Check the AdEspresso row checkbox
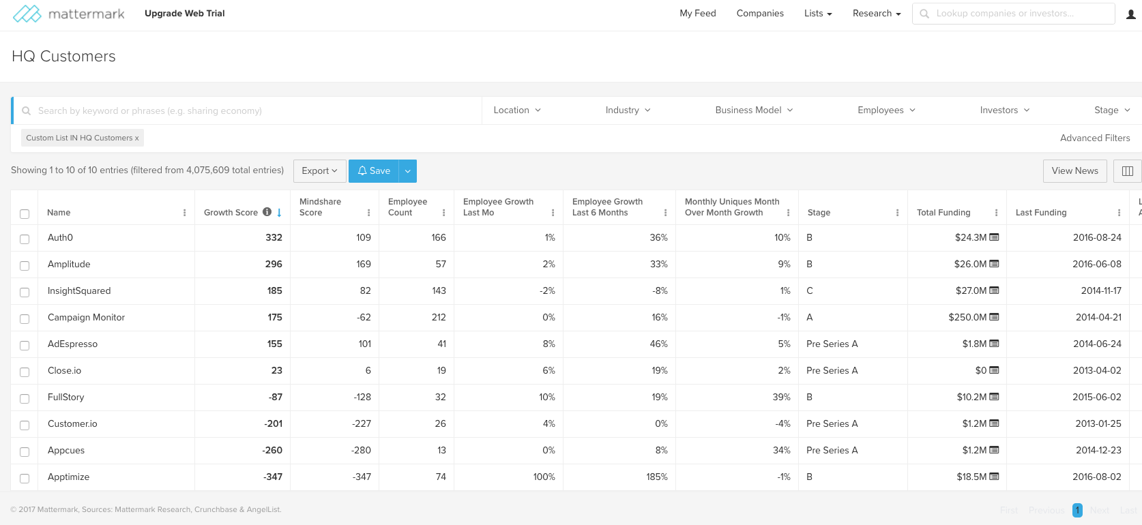1142x525 pixels. tap(25, 346)
